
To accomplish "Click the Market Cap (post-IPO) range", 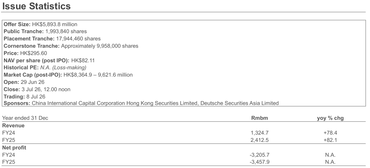I will [98, 75].
